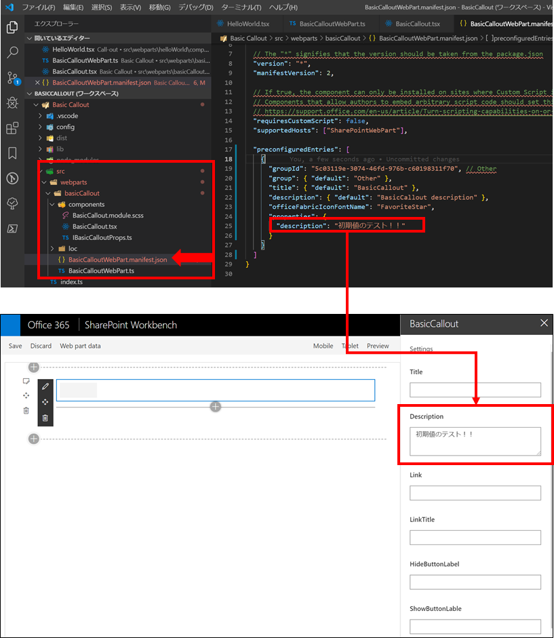The image size is (554, 638).
Task: Click the section move icon on left
Action: point(26,395)
